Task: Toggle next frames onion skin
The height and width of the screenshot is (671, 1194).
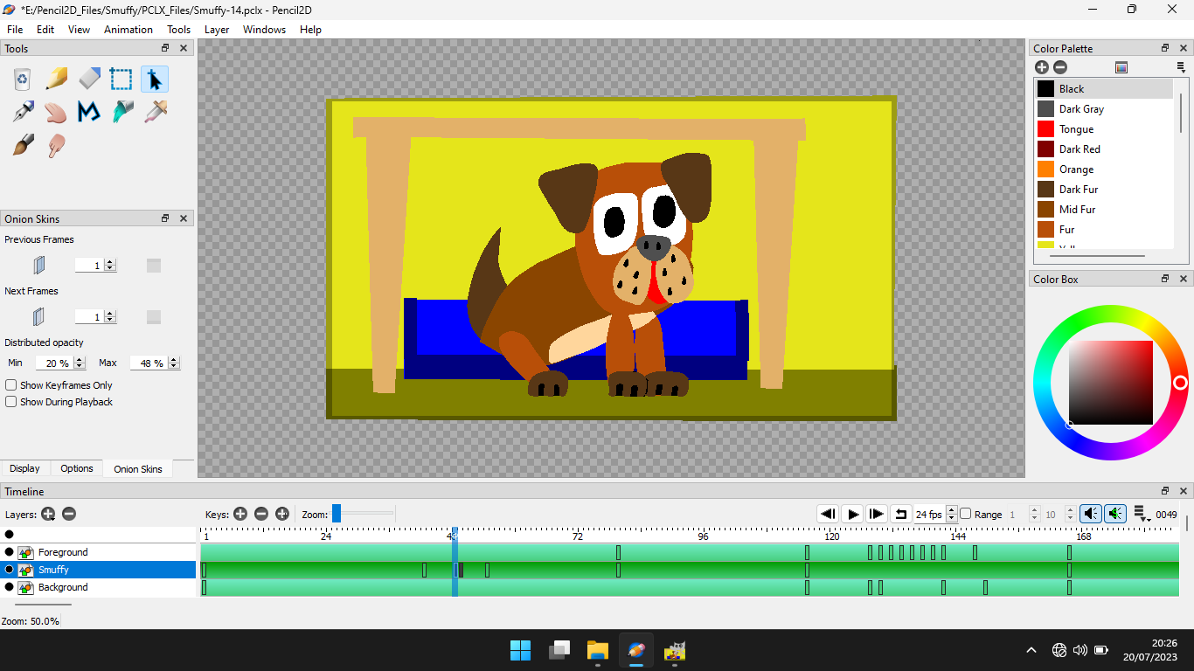Action: pos(38,316)
